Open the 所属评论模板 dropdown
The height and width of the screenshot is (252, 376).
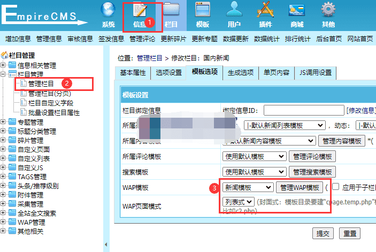(x=254, y=157)
